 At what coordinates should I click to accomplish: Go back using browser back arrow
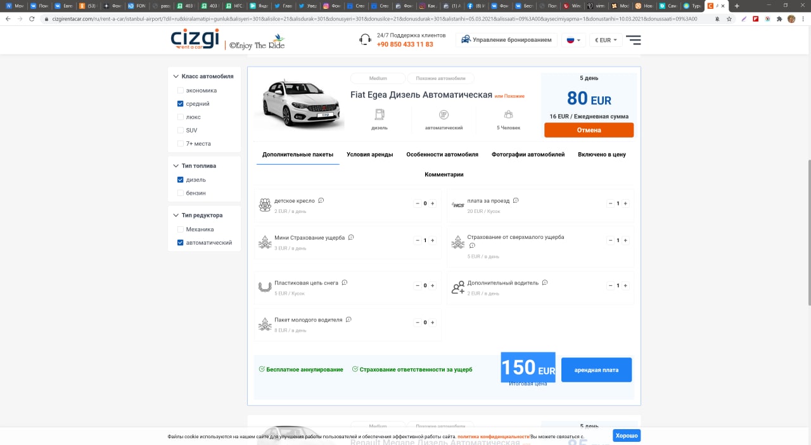click(7, 19)
